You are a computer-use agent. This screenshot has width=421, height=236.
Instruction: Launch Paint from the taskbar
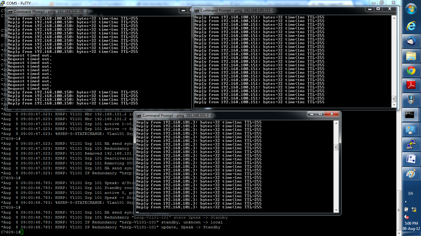pyautogui.click(x=411, y=174)
